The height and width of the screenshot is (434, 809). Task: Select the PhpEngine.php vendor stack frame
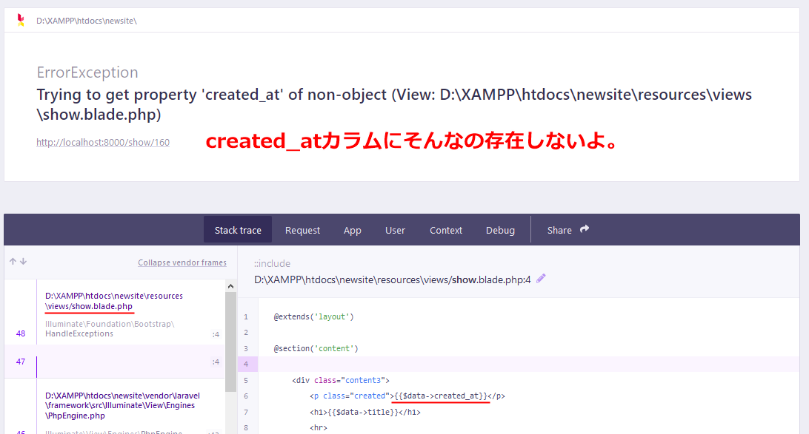pyautogui.click(x=122, y=406)
